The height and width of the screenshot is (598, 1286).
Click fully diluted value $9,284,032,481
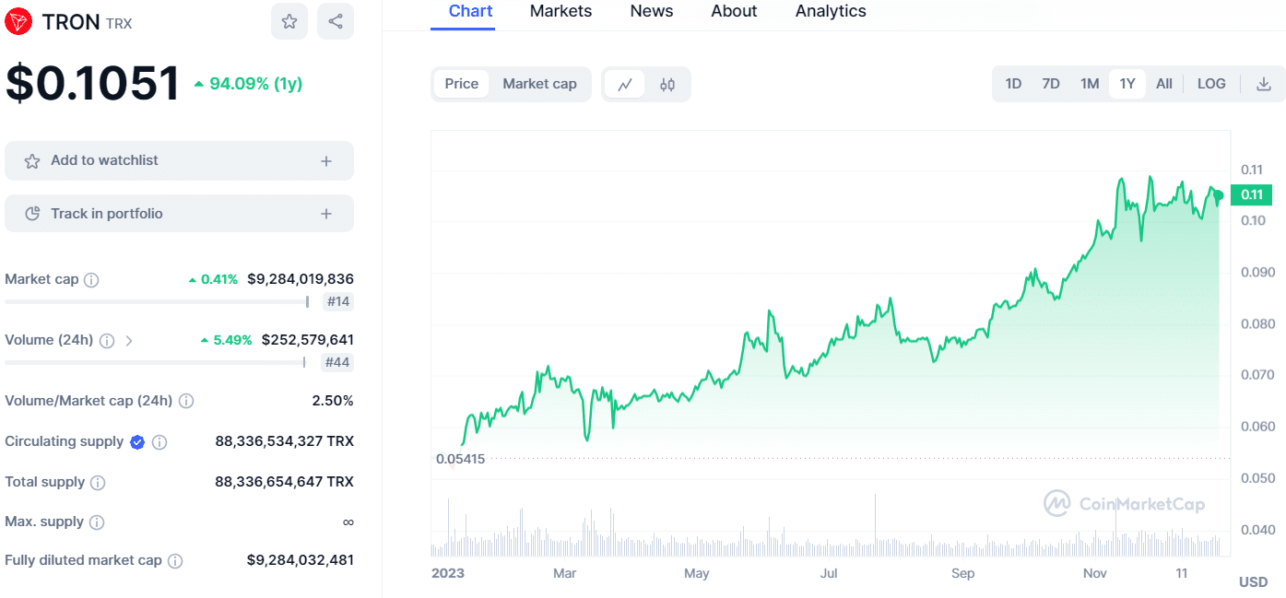(x=301, y=561)
